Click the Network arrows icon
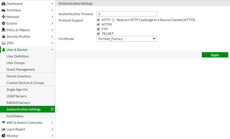 coord(4,17)
